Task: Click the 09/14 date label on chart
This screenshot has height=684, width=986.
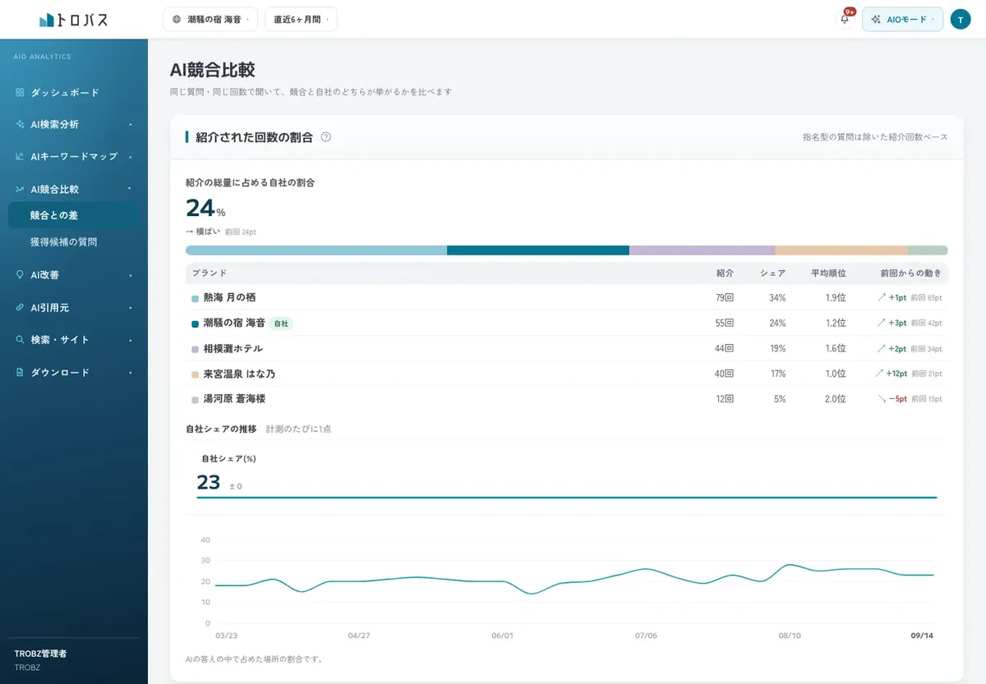Action: (922, 636)
